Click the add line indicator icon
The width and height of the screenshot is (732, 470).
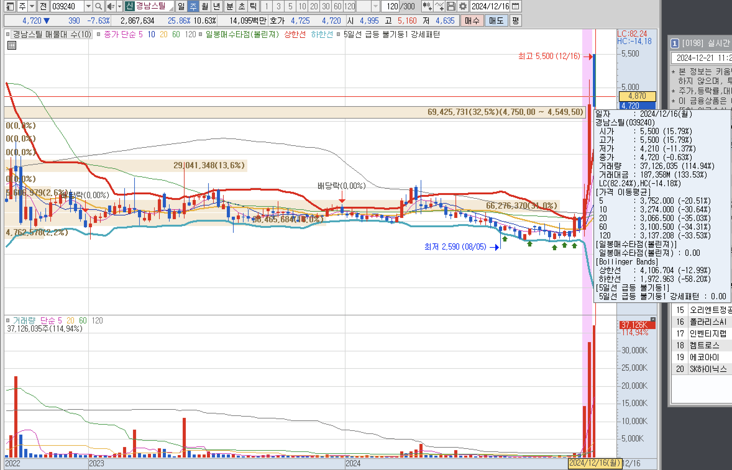click(x=439, y=6)
